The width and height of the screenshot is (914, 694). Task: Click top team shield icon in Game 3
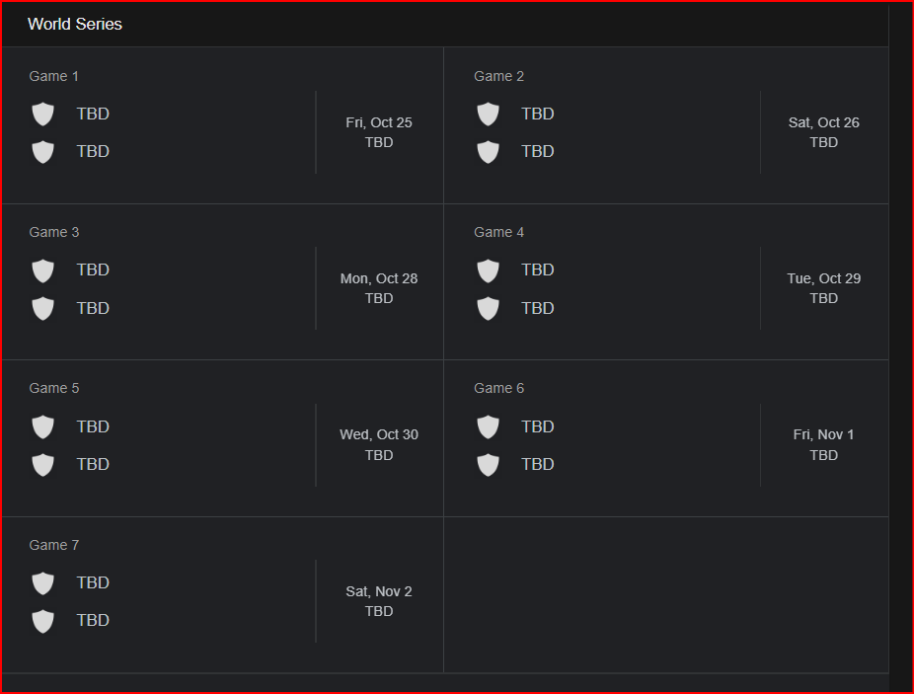(42, 270)
